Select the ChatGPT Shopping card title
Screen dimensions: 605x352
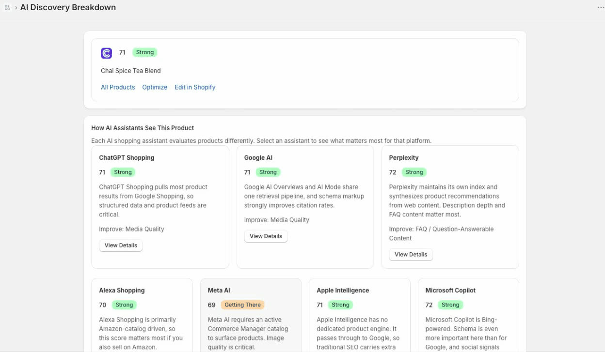(127, 158)
